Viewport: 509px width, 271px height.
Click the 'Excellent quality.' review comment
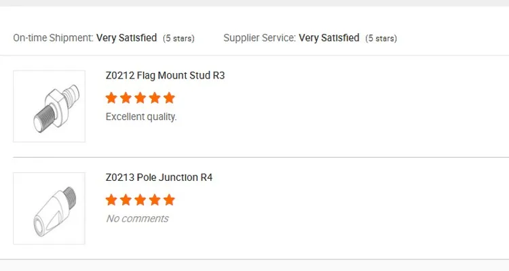(x=141, y=117)
